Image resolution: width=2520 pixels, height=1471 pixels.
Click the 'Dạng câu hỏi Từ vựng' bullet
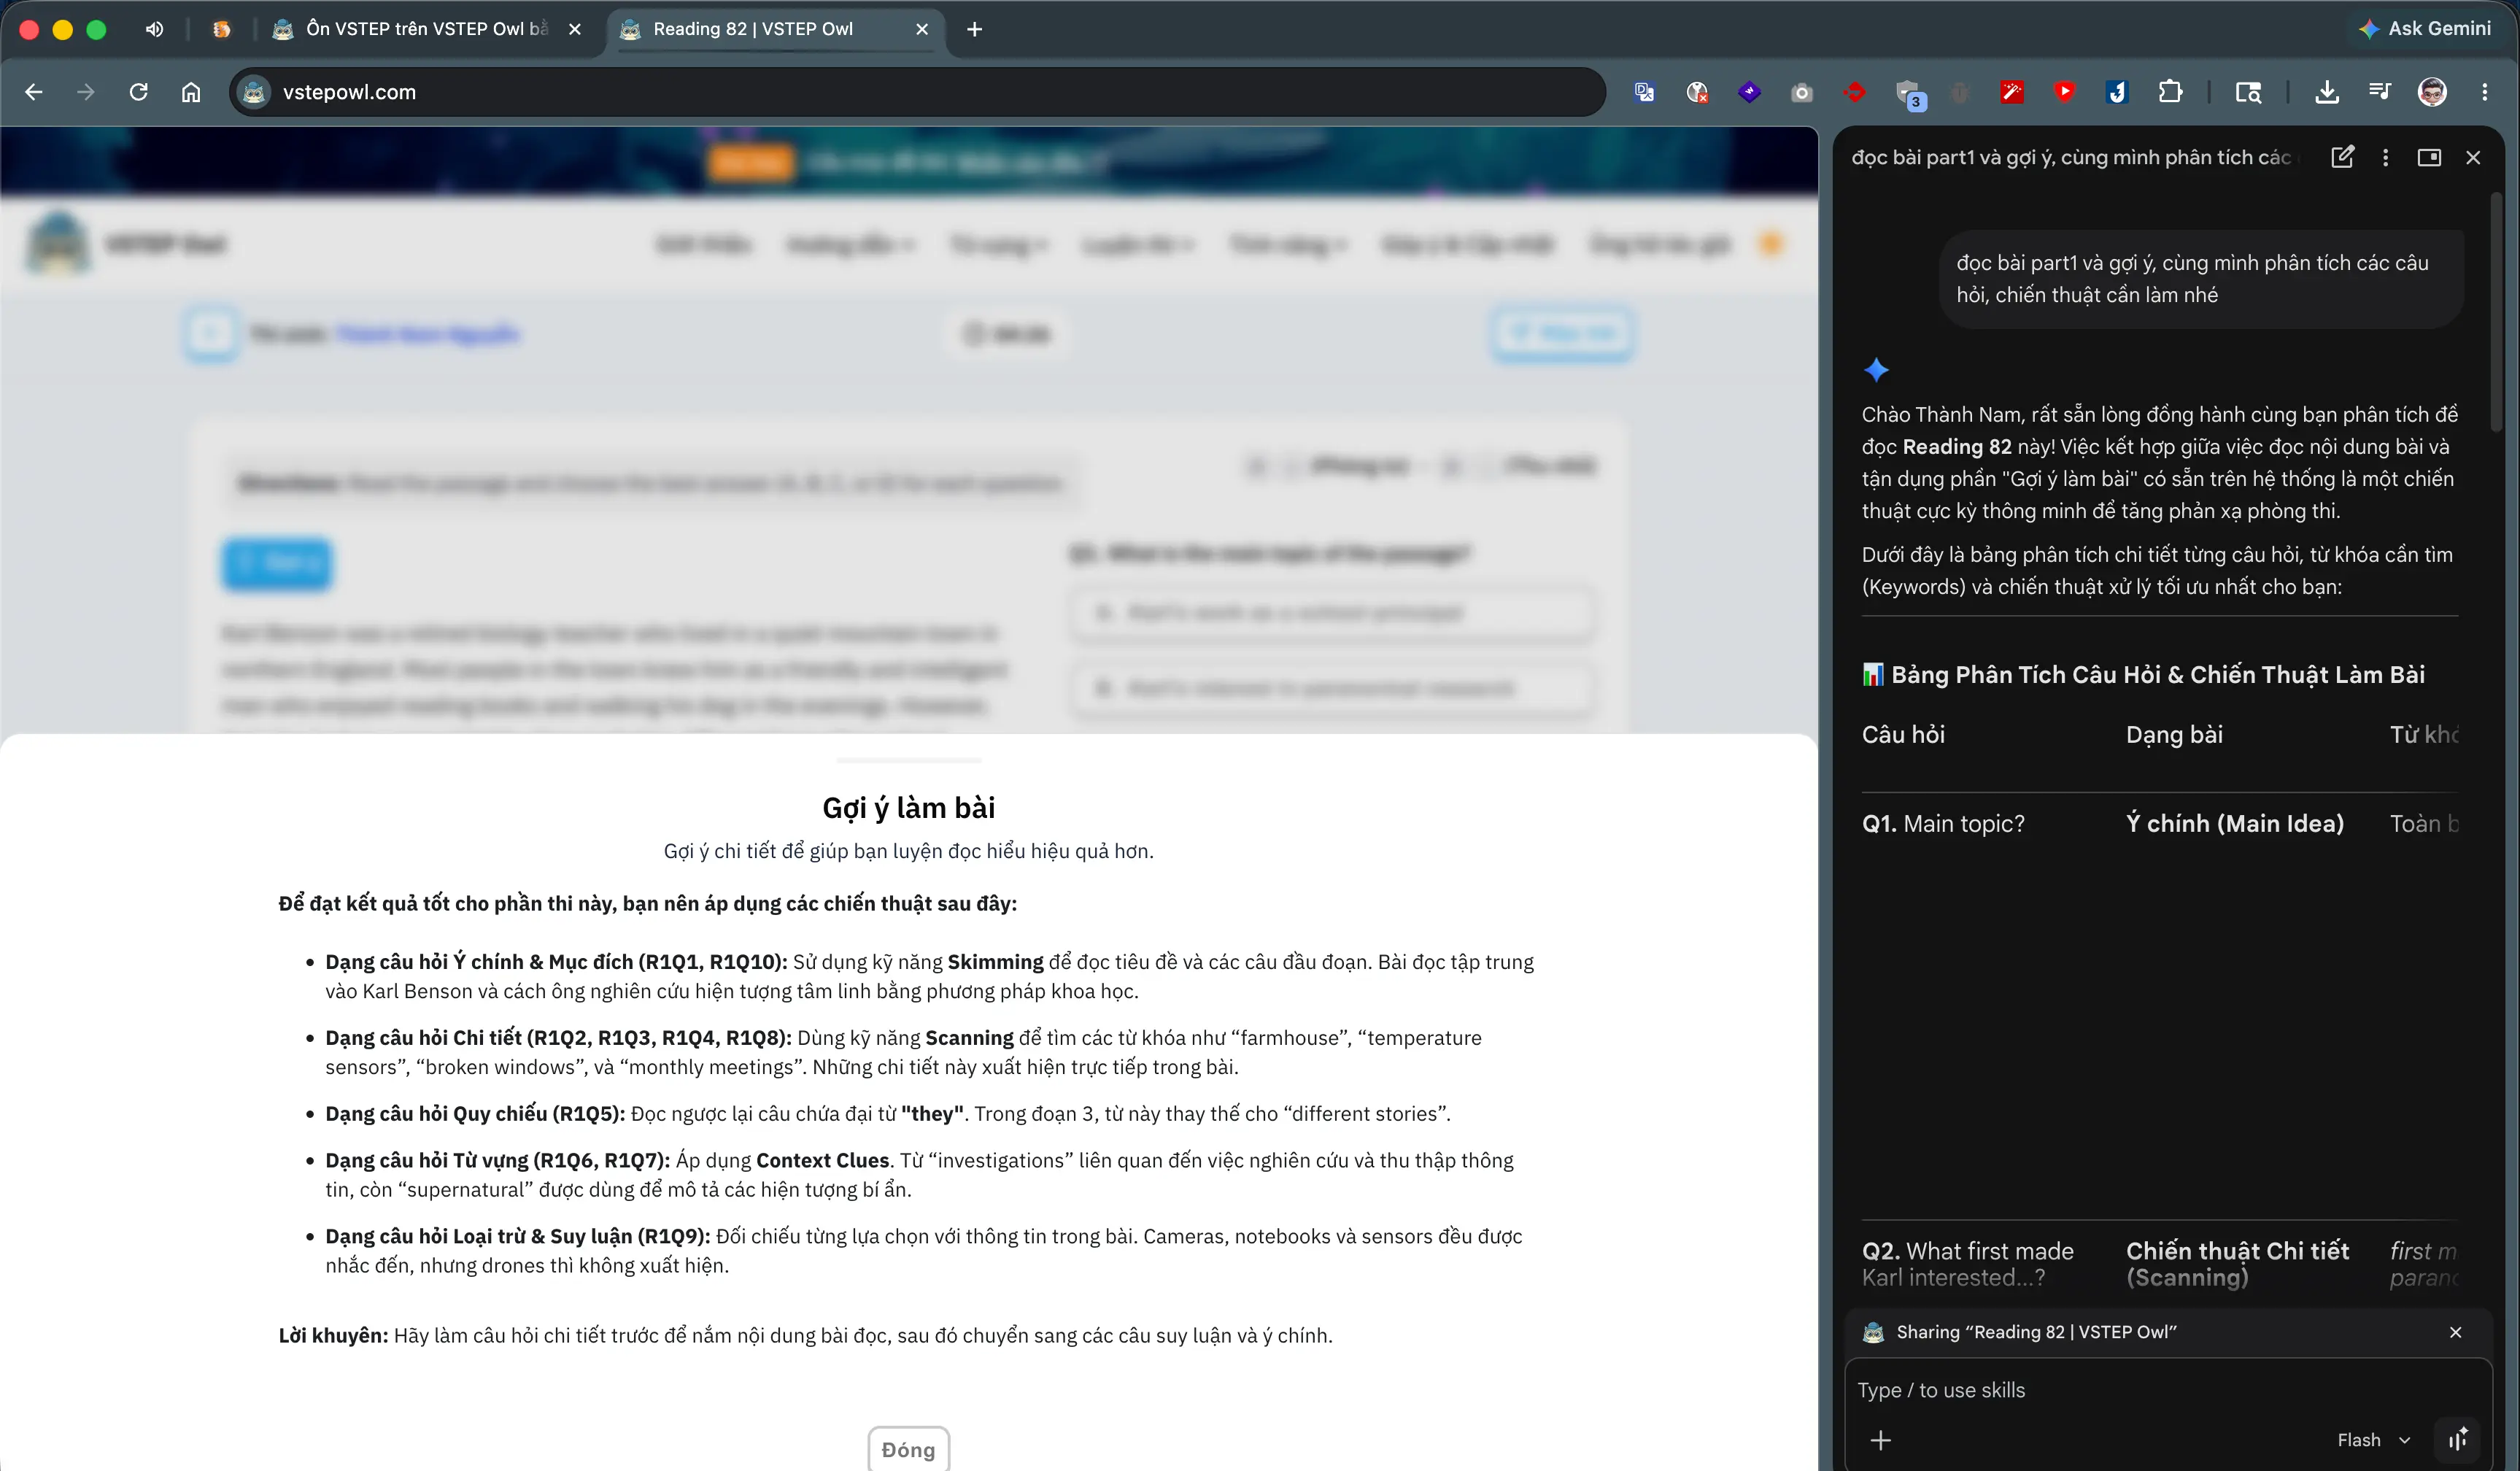919,1175
